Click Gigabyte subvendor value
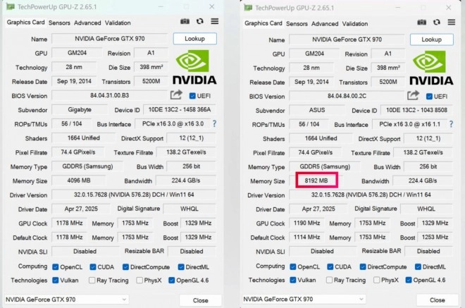Image resolution: width=465 pixels, height=308 pixels. click(80, 109)
